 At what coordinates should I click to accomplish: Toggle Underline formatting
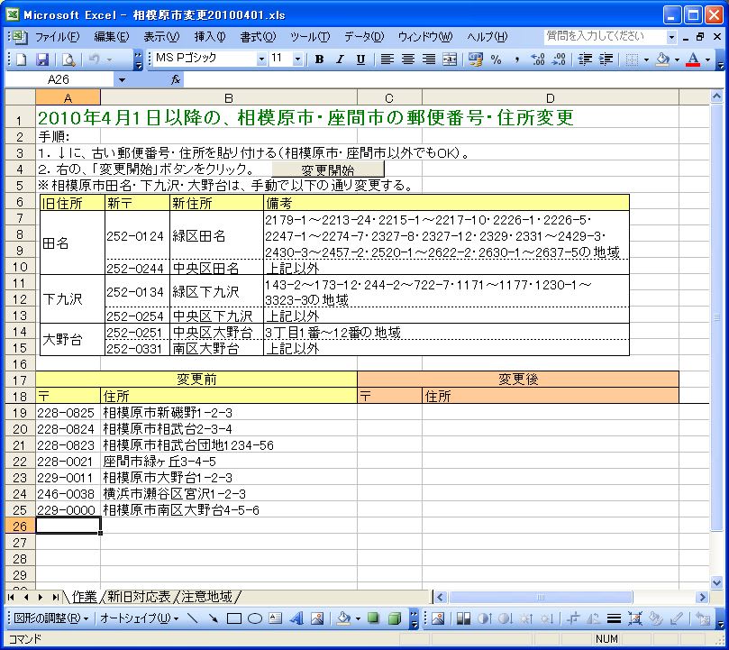(x=360, y=60)
